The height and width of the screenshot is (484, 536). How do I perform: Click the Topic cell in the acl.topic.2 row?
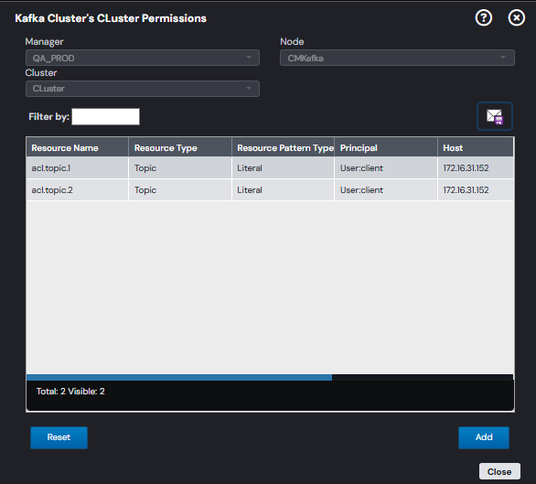tap(180, 189)
